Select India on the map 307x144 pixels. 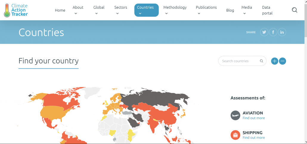pos(153,125)
